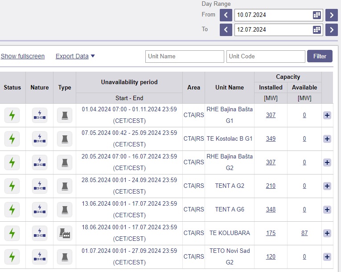Go to previous day for From date
This screenshot has width=341, height=272.
click(226, 15)
